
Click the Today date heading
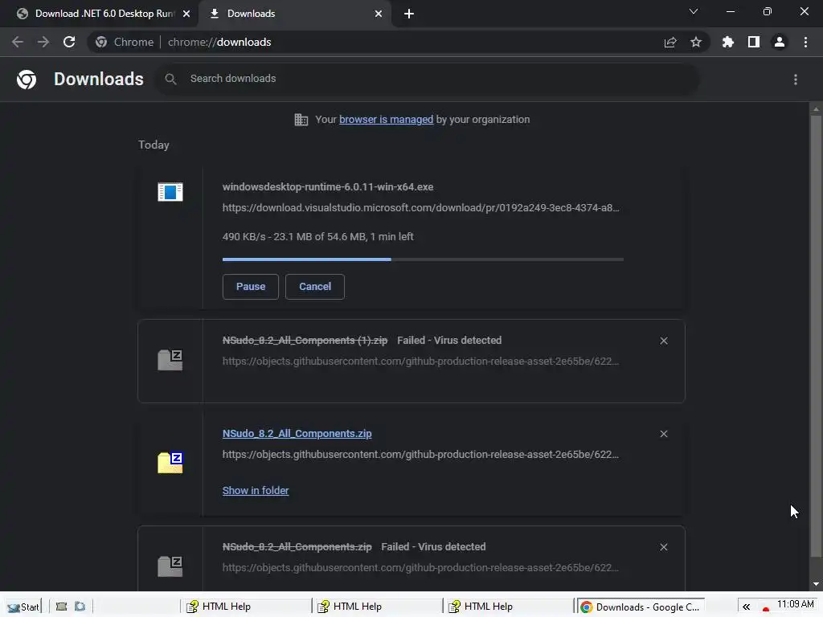(x=154, y=145)
